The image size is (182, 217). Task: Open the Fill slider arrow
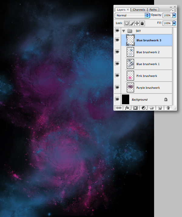point(174,23)
